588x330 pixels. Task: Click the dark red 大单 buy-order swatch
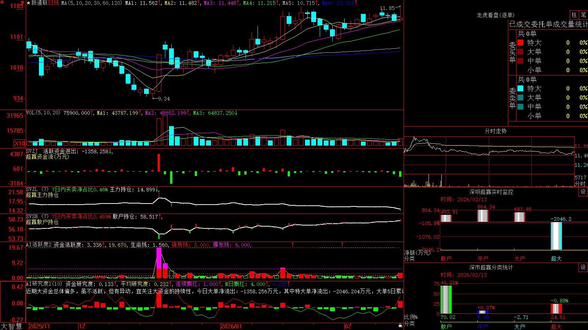[x=520, y=52]
